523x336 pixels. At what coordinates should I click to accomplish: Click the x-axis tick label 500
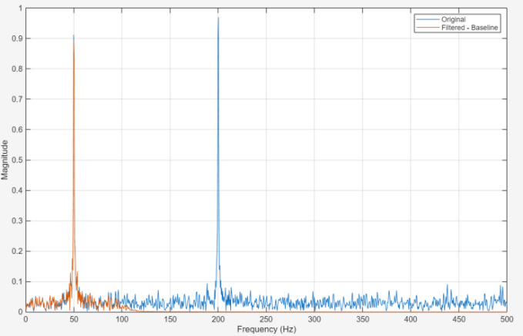coord(506,319)
